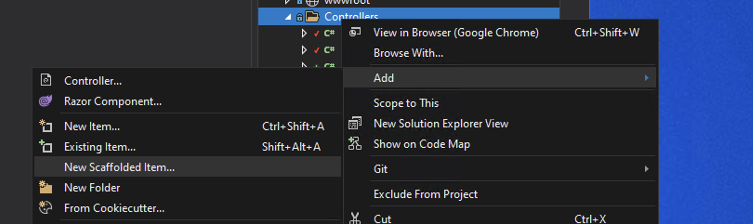This screenshot has height=224, width=753.
Task: Collapse the Controllers folder tree arrow
Action: [288, 17]
